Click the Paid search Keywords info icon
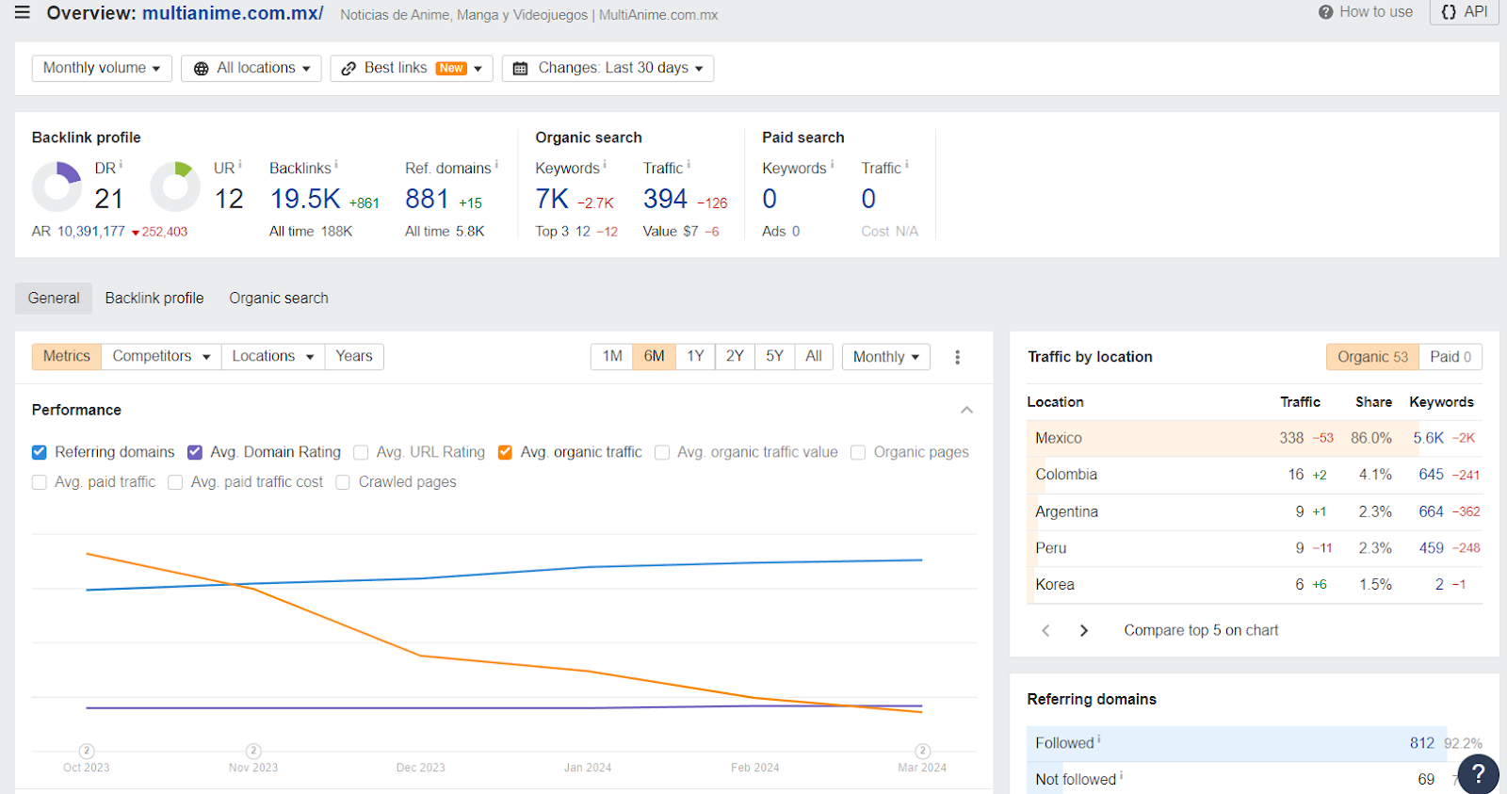This screenshot has height=794, width=1507. [832, 165]
